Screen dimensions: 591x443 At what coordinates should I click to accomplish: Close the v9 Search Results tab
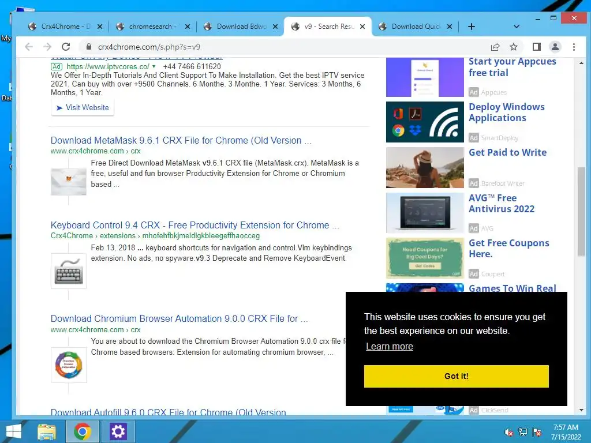(362, 27)
